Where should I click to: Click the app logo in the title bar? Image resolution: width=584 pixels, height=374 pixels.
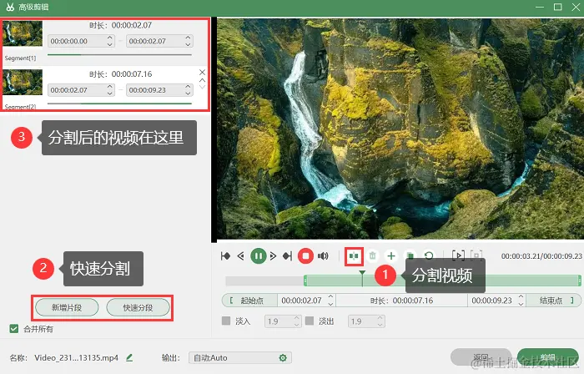(10, 7)
